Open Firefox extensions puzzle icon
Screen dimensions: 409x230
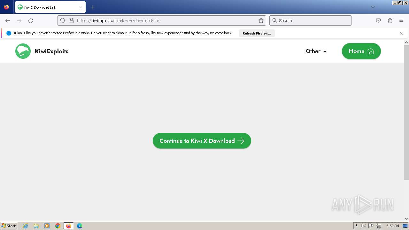pyautogui.click(x=390, y=20)
